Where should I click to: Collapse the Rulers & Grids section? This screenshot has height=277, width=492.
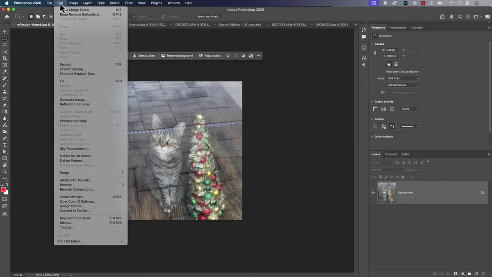click(x=372, y=102)
